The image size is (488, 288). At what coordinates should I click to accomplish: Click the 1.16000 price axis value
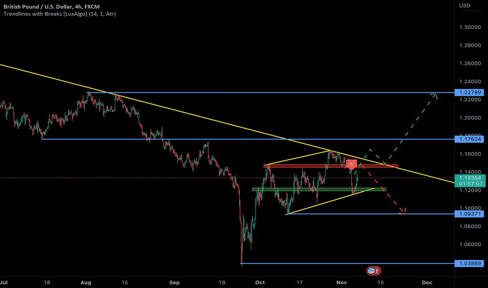point(470,154)
